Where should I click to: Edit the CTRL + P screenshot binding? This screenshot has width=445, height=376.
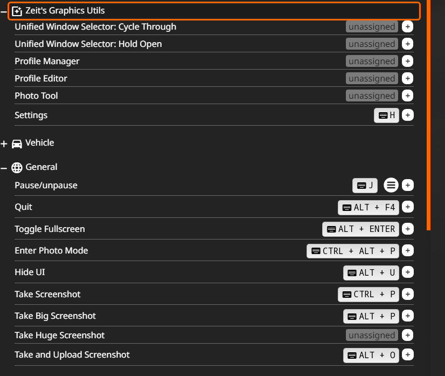coord(368,295)
